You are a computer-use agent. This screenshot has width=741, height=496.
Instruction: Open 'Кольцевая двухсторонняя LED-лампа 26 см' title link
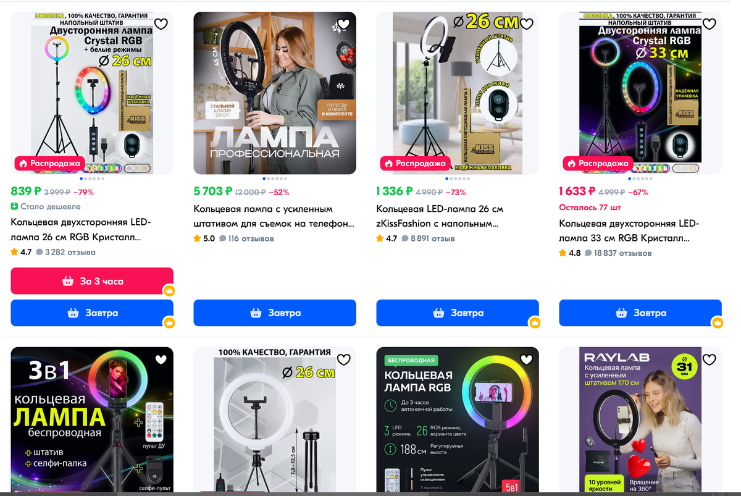click(x=81, y=230)
